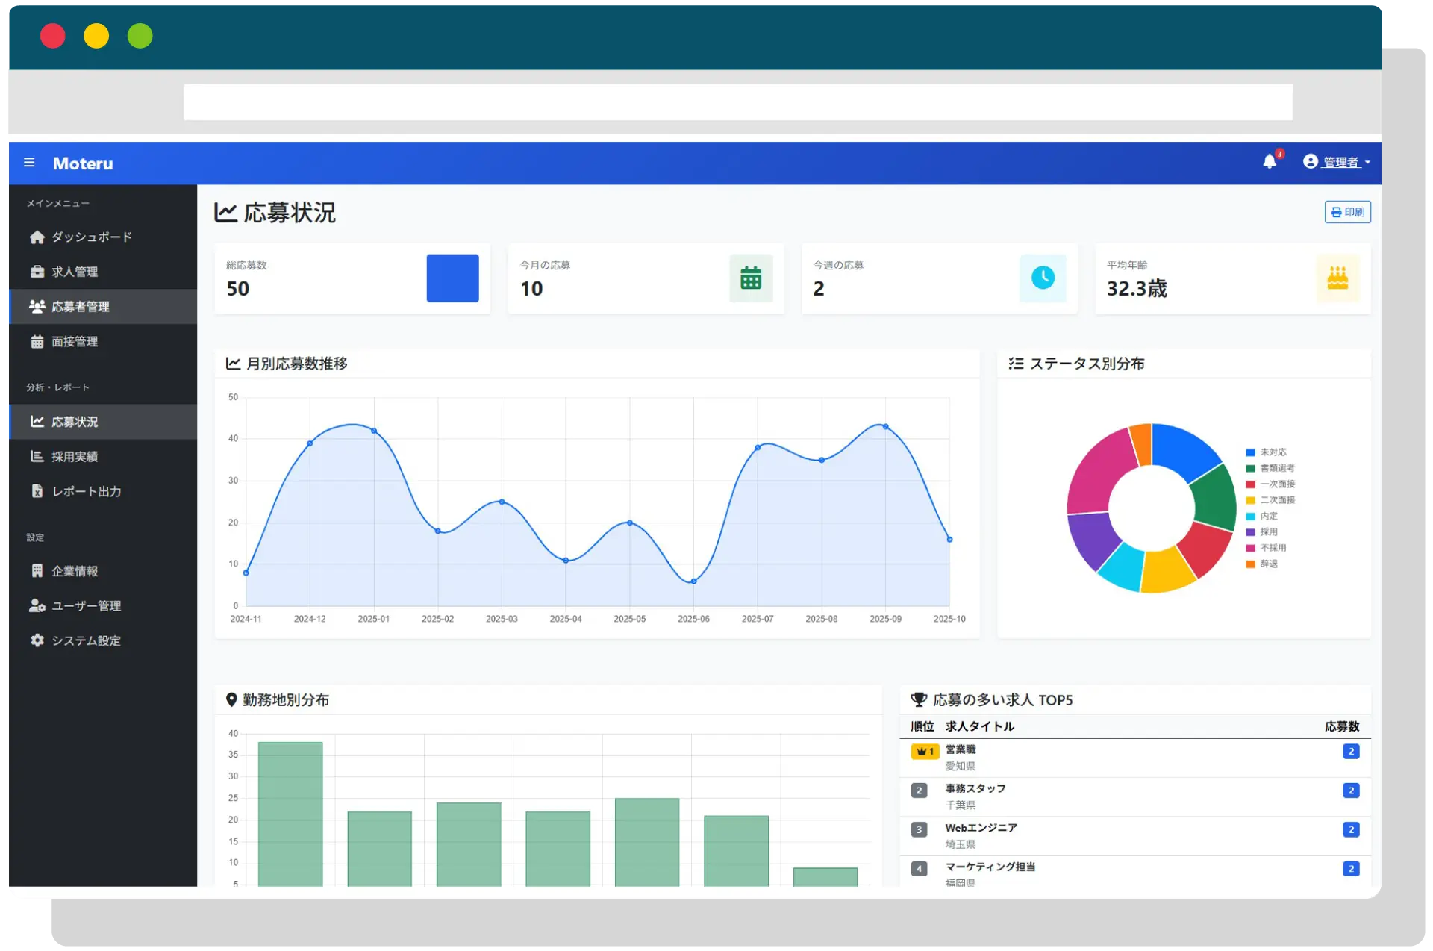Click the hamburger menu icon

[x=29, y=163]
